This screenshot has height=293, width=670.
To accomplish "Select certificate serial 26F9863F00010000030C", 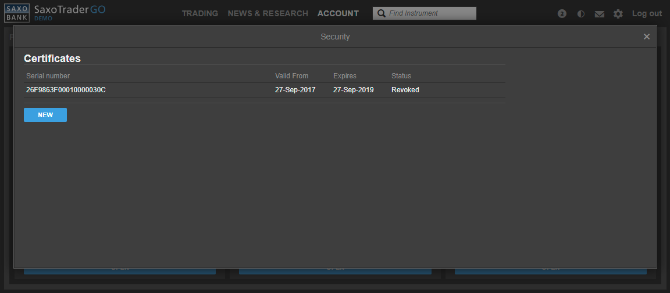I will click(66, 90).
